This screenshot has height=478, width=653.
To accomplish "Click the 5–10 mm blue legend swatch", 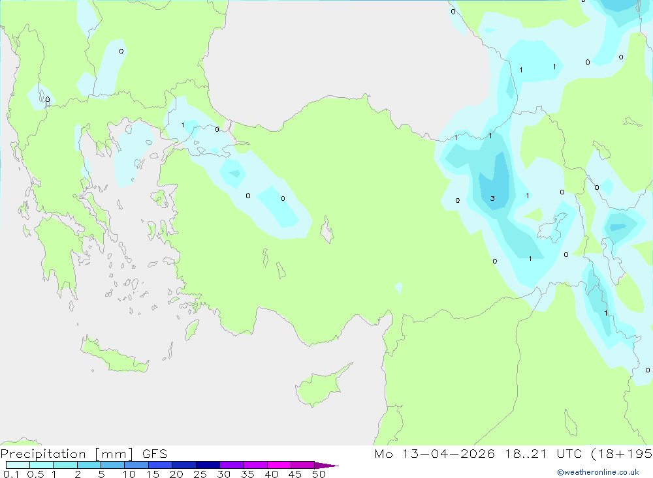I will pyautogui.click(x=112, y=465).
